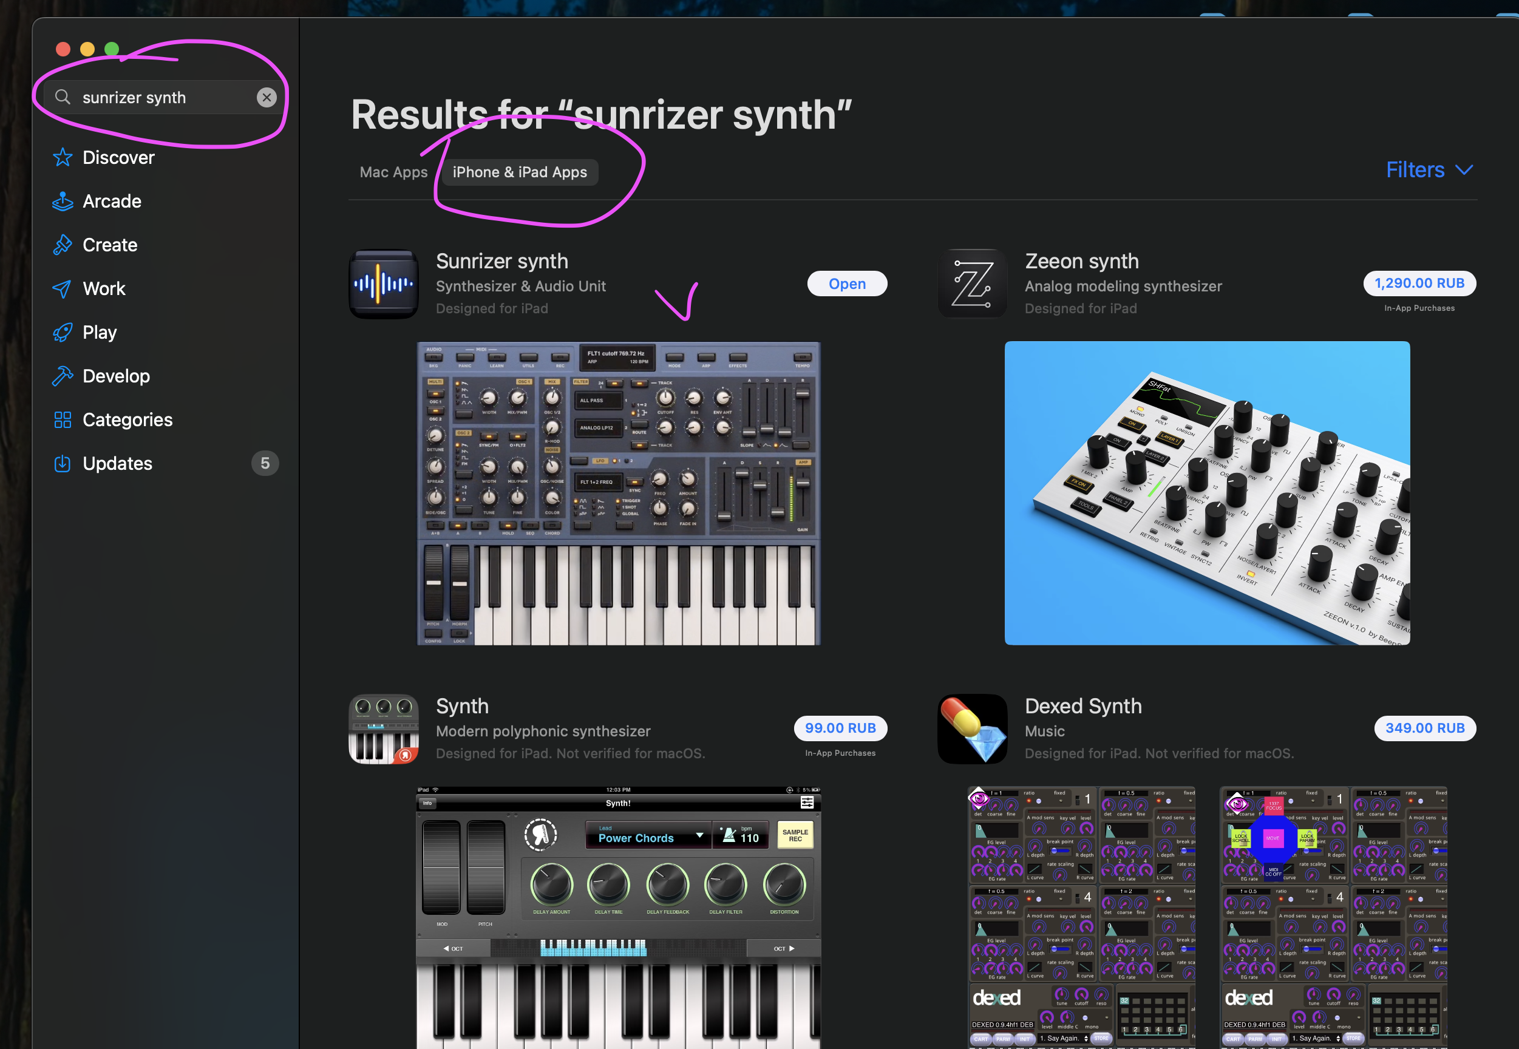Image resolution: width=1519 pixels, height=1049 pixels.
Task: View the Sunrizer synth keyboard screenshot
Action: point(618,493)
